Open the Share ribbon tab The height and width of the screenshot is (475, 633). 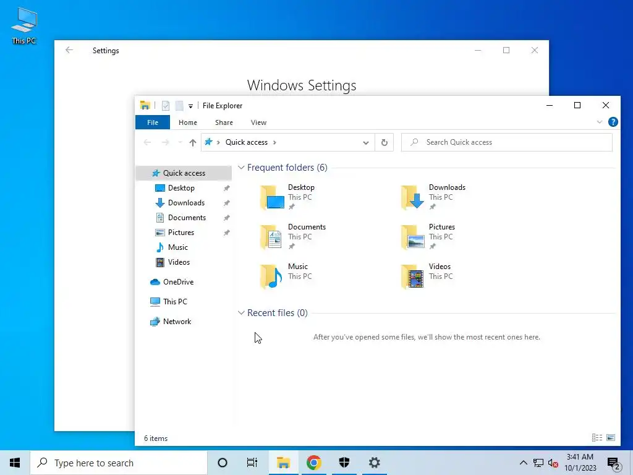224,122
